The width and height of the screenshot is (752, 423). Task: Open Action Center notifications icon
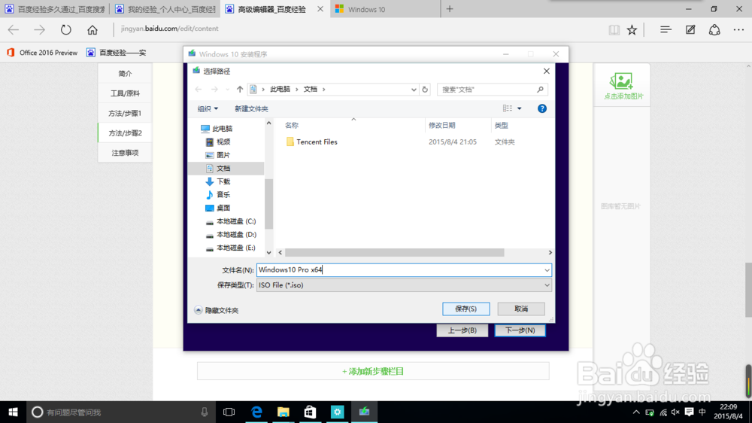pos(689,412)
